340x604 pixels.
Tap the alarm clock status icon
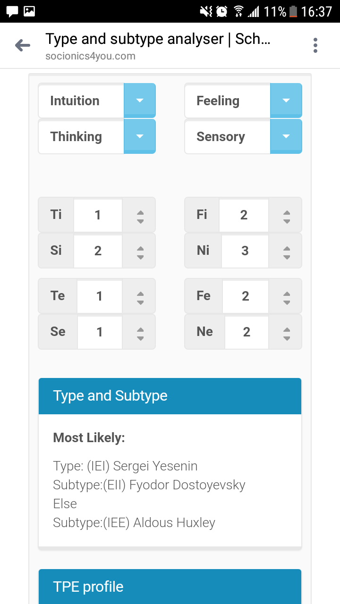(x=221, y=11)
